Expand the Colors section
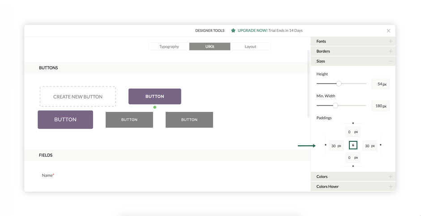This screenshot has height=216, width=421. (353, 177)
